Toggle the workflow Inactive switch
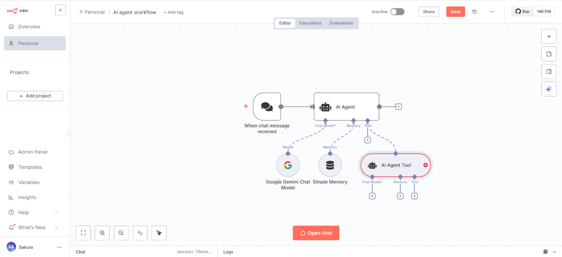The width and height of the screenshot is (562, 257). [397, 12]
